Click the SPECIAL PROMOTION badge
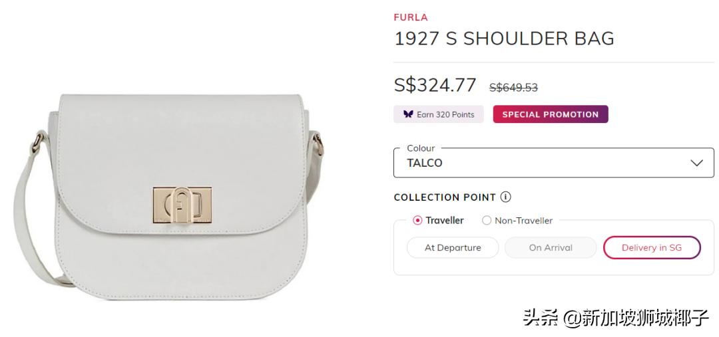 [x=550, y=114]
